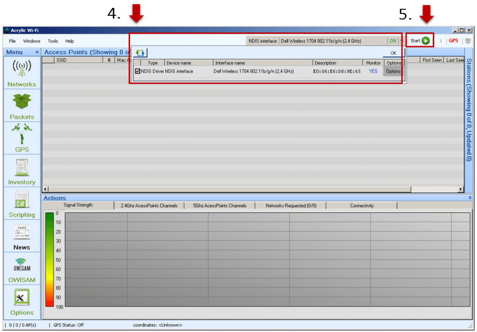Sort by the First Seen column header
This screenshot has width=477, height=332.
click(432, 60)
